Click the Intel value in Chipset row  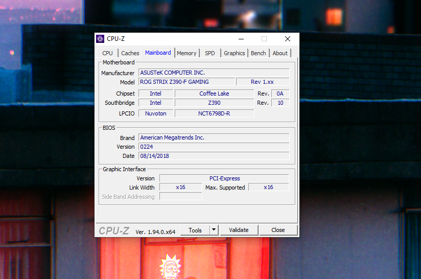tap(156, 94)
